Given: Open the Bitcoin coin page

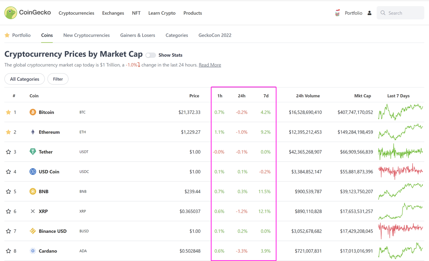Looking at the screenshot, I should coord(46,112).
